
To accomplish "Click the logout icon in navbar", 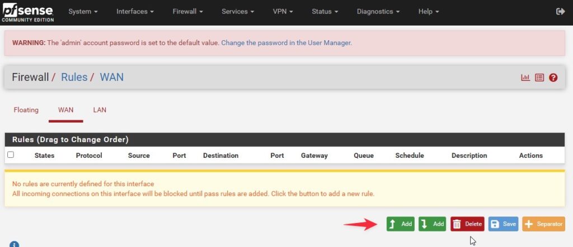I will [560, 12].
